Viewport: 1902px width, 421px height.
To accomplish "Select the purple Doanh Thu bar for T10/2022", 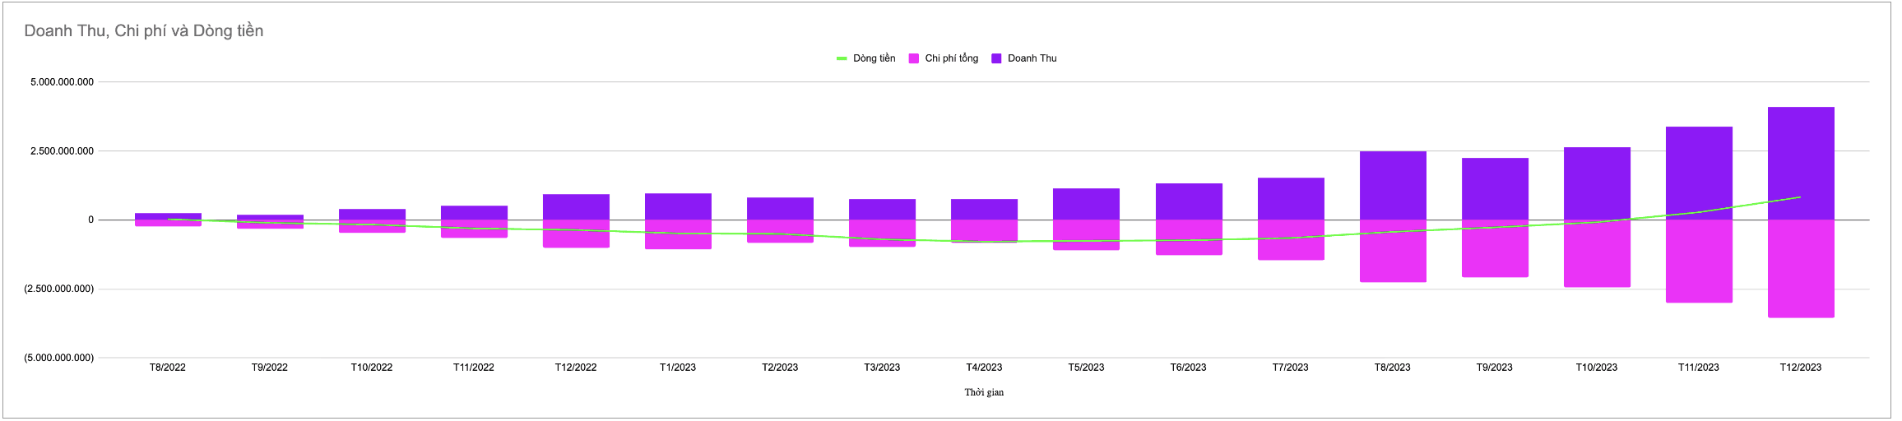I will 372,215.
